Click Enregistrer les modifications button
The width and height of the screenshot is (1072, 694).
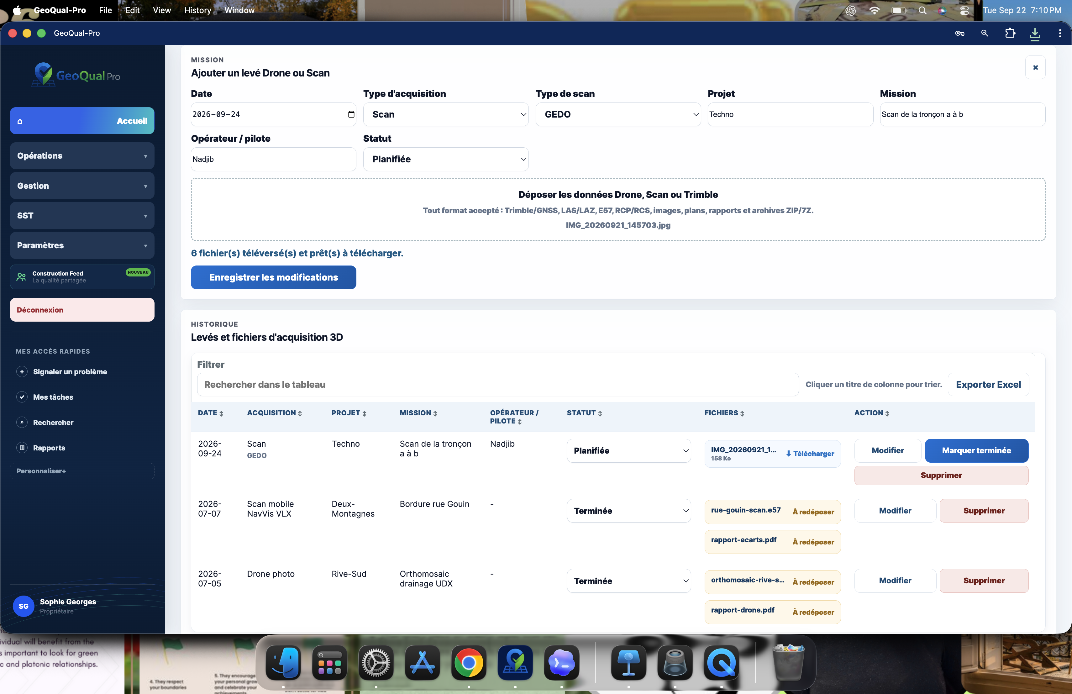pyautogui.click(x=273, y=277)
